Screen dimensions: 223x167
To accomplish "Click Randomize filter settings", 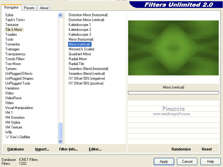I will 181,149.
